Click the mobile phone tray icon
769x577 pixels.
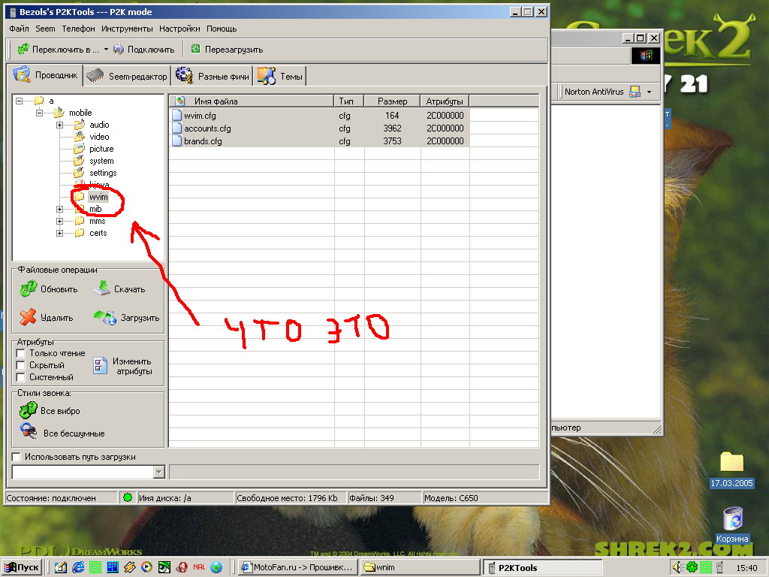[x=719, y=568]
